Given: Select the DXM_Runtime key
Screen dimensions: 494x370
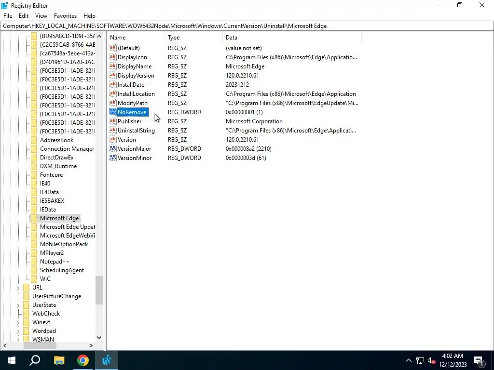Looking at the screenshot, I should tap(58, 166).
